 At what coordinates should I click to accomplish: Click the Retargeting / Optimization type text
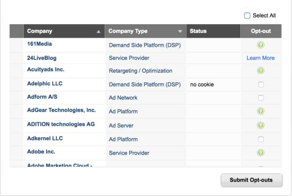pos(141,71)
